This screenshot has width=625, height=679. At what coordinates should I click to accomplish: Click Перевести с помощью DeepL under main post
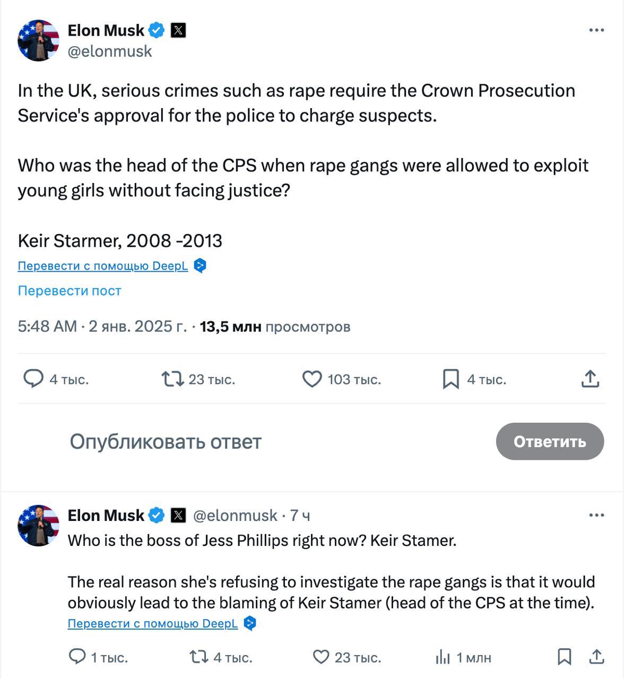[102, 266]
